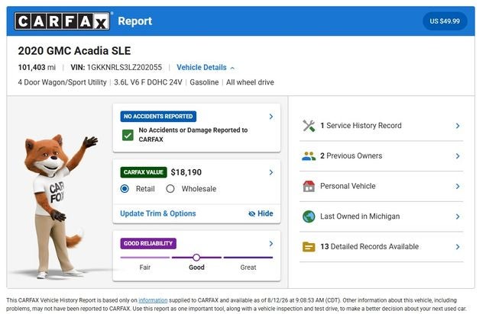
Task: Click the globe Last Owned icon
Action: point(309,216)
